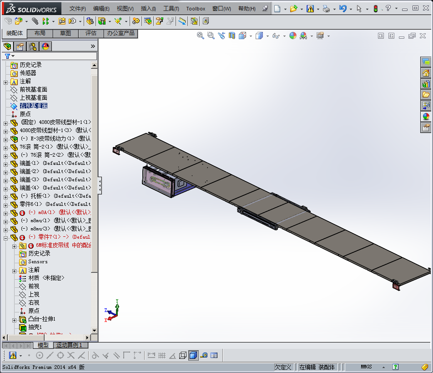Expand the E-3皮带线动力<1> node
Image resolution: width=433 pixels, height=373 pixels.
tap(5, 140)
